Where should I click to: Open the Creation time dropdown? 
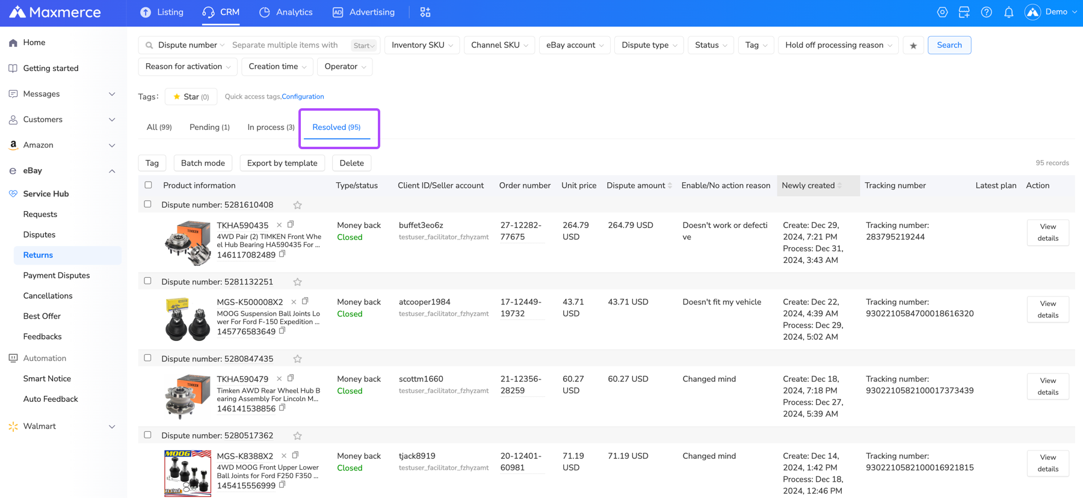click(x=277, y=67)
